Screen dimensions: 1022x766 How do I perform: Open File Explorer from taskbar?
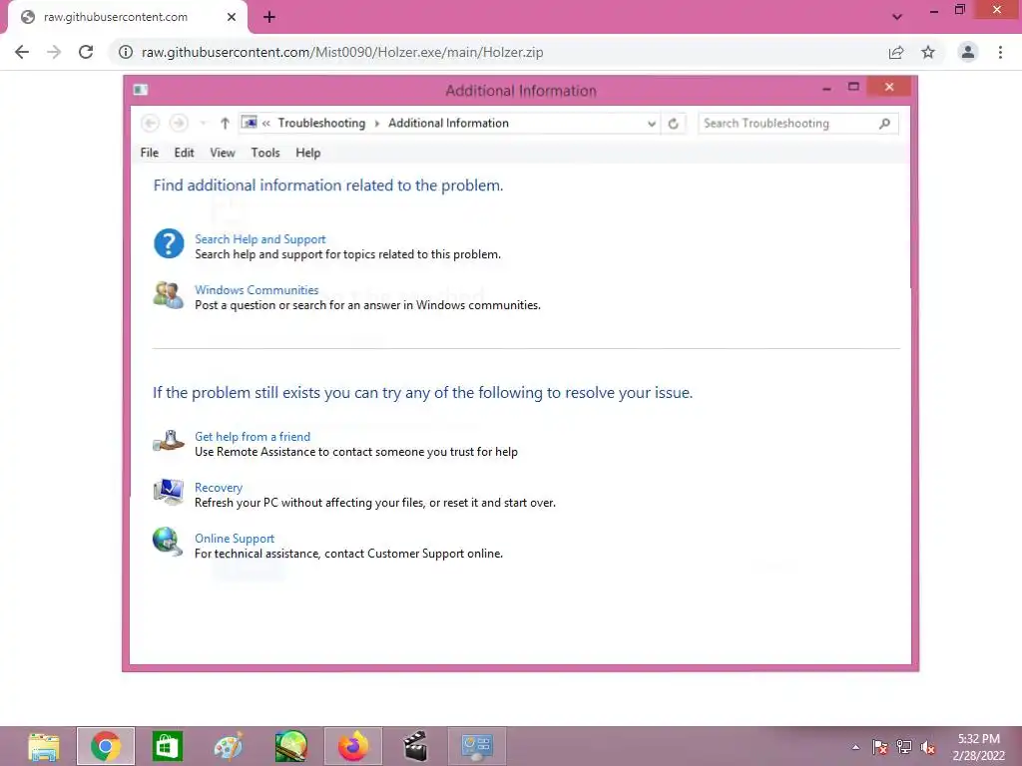click(x=44, y=746)
